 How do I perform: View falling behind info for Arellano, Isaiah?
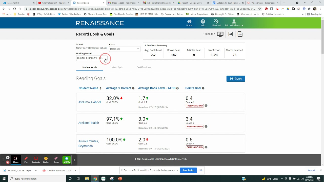206,126
